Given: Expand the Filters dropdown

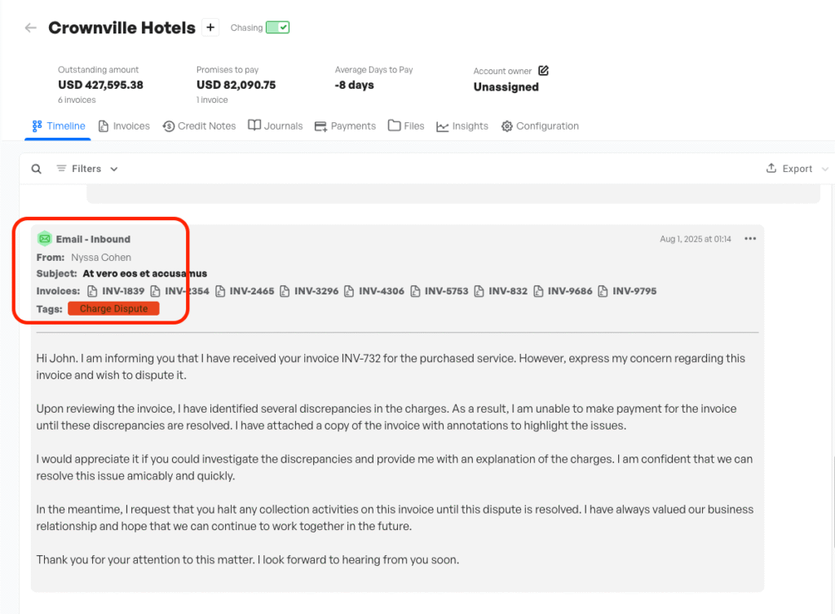Looking at the screenshot, I should pyautogui.click(x=87, y=169).
